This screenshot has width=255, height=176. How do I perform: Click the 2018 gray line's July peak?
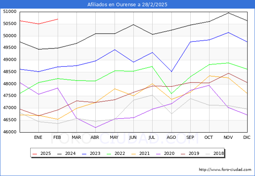coord(152,95)
